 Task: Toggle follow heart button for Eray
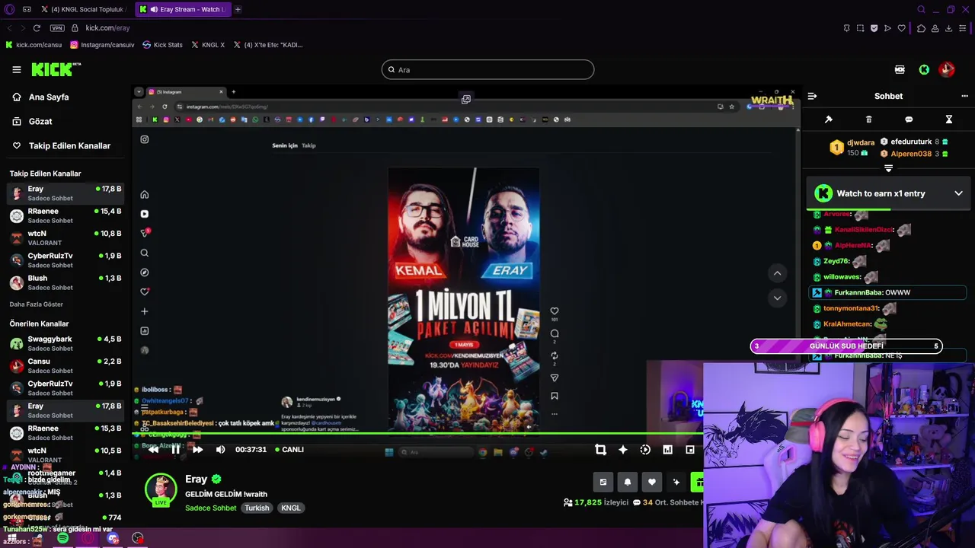(652, 482)
